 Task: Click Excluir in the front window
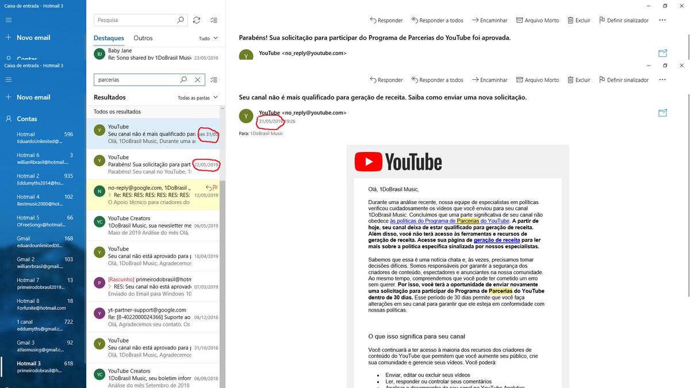[578, 80]
